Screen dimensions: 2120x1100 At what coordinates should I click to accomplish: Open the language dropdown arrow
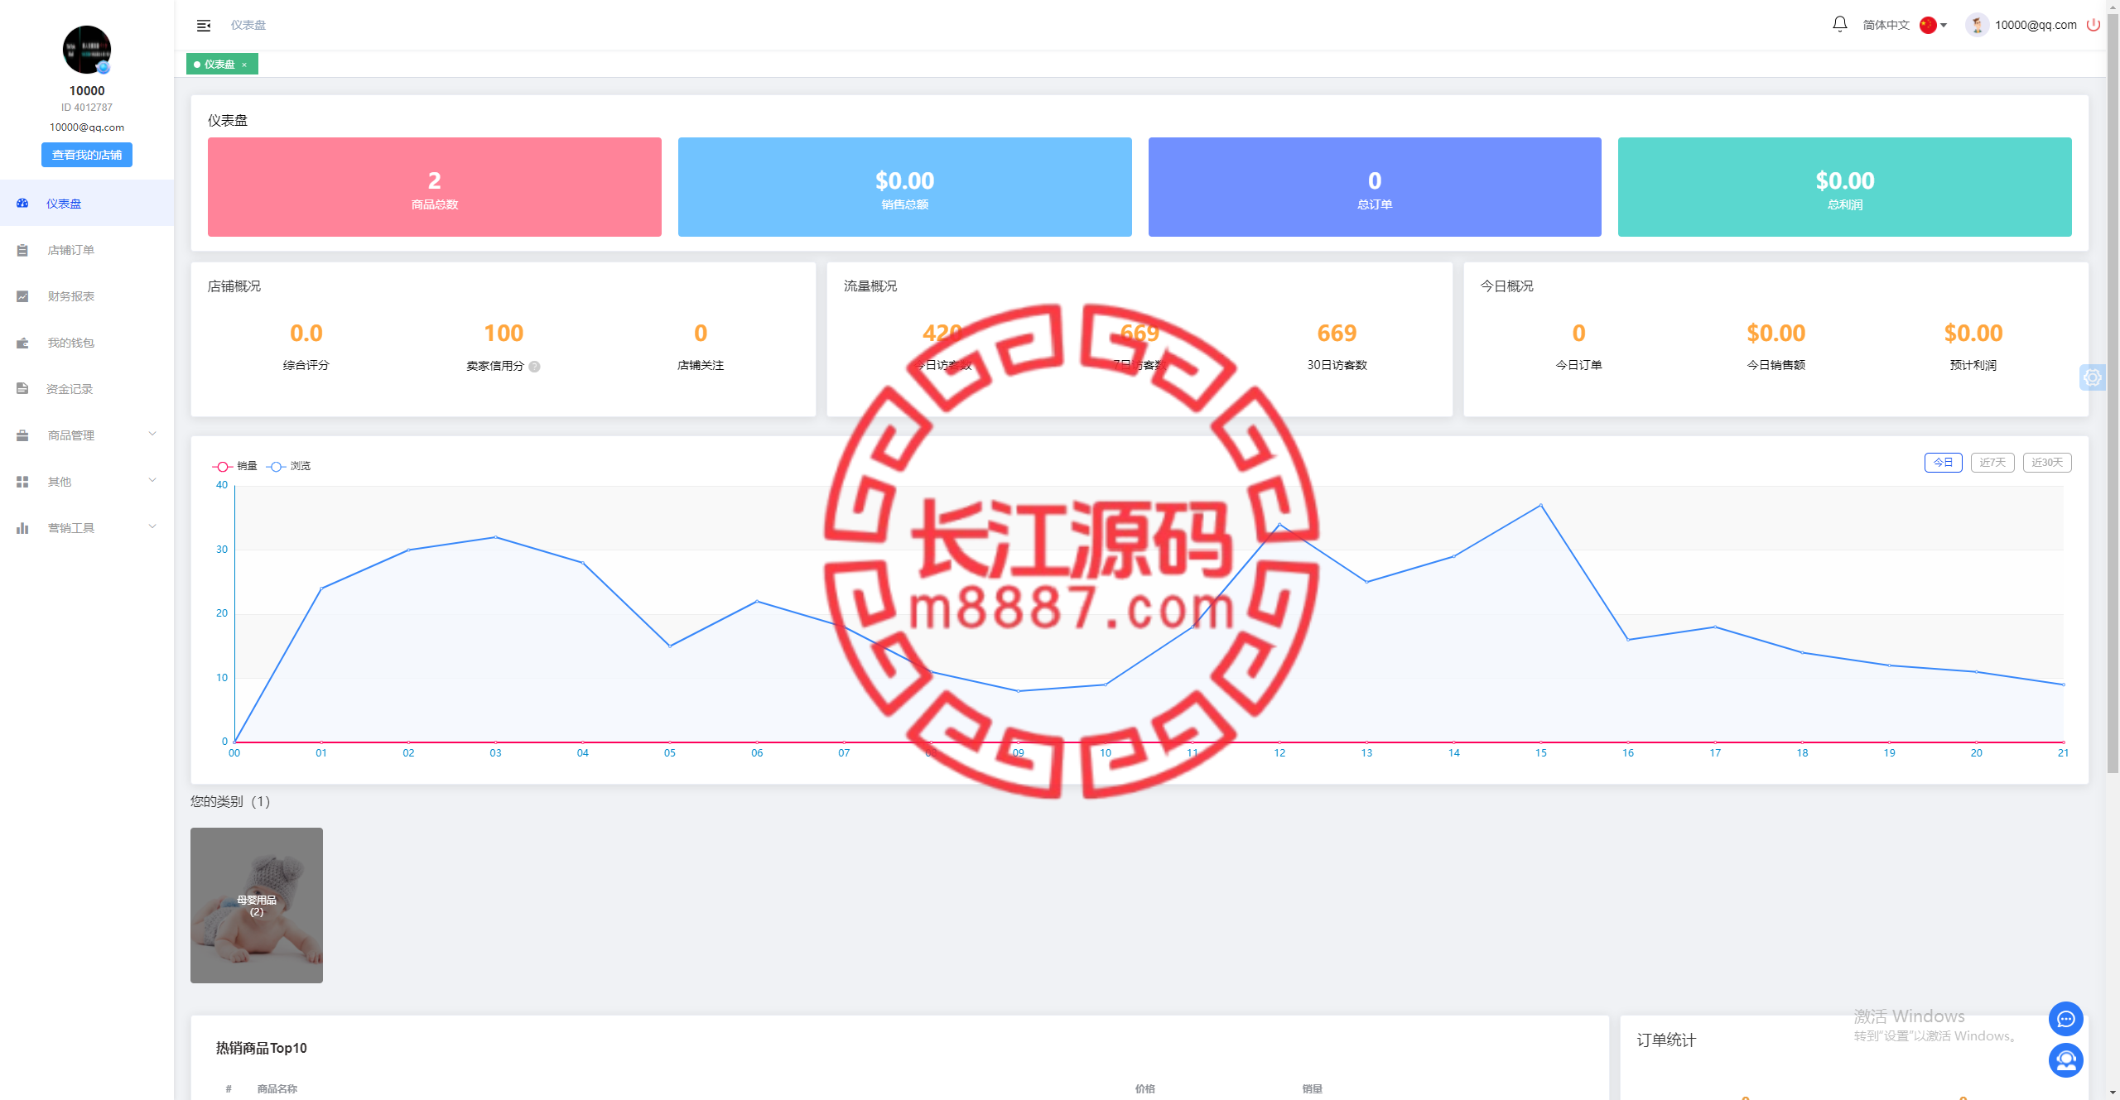(x=1944, y=25)
